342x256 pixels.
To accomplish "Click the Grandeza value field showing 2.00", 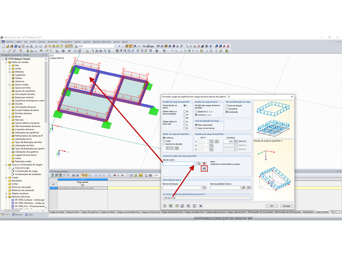I will [228, 141].
